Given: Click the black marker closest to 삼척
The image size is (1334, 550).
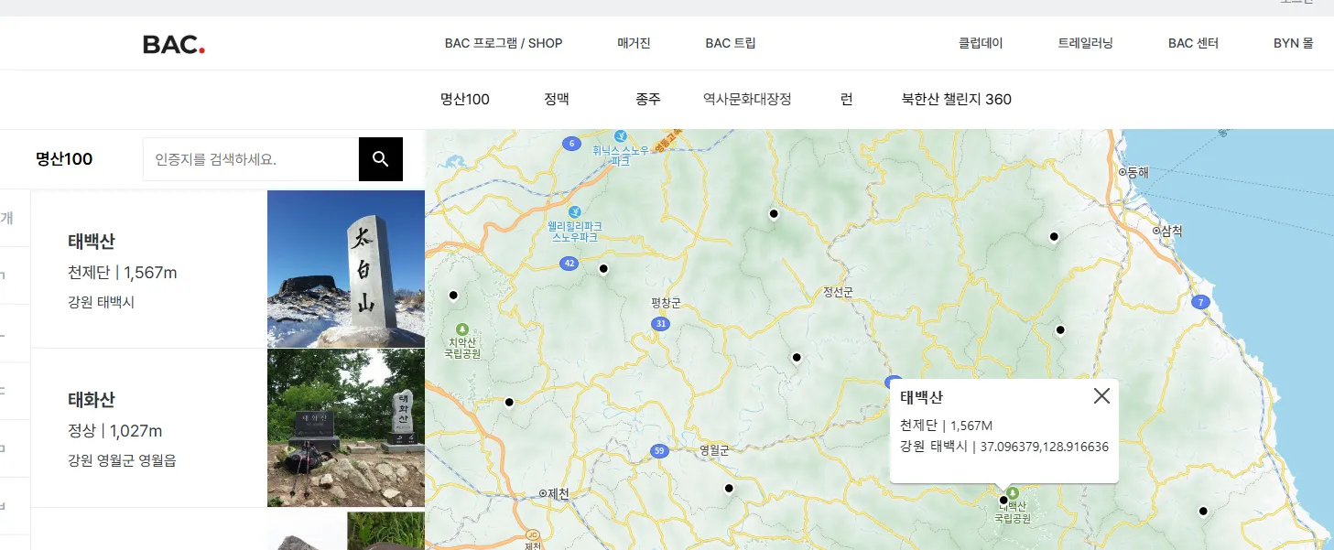Looking at the screenshot, I should [x=1054, y=236].
